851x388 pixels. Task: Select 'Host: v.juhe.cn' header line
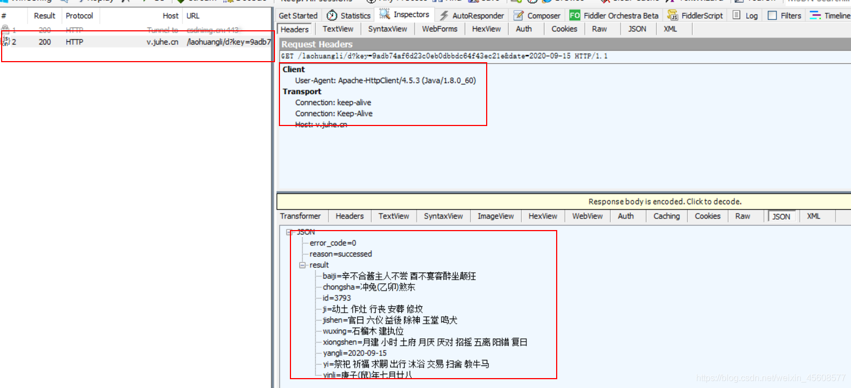click(321, 124)
